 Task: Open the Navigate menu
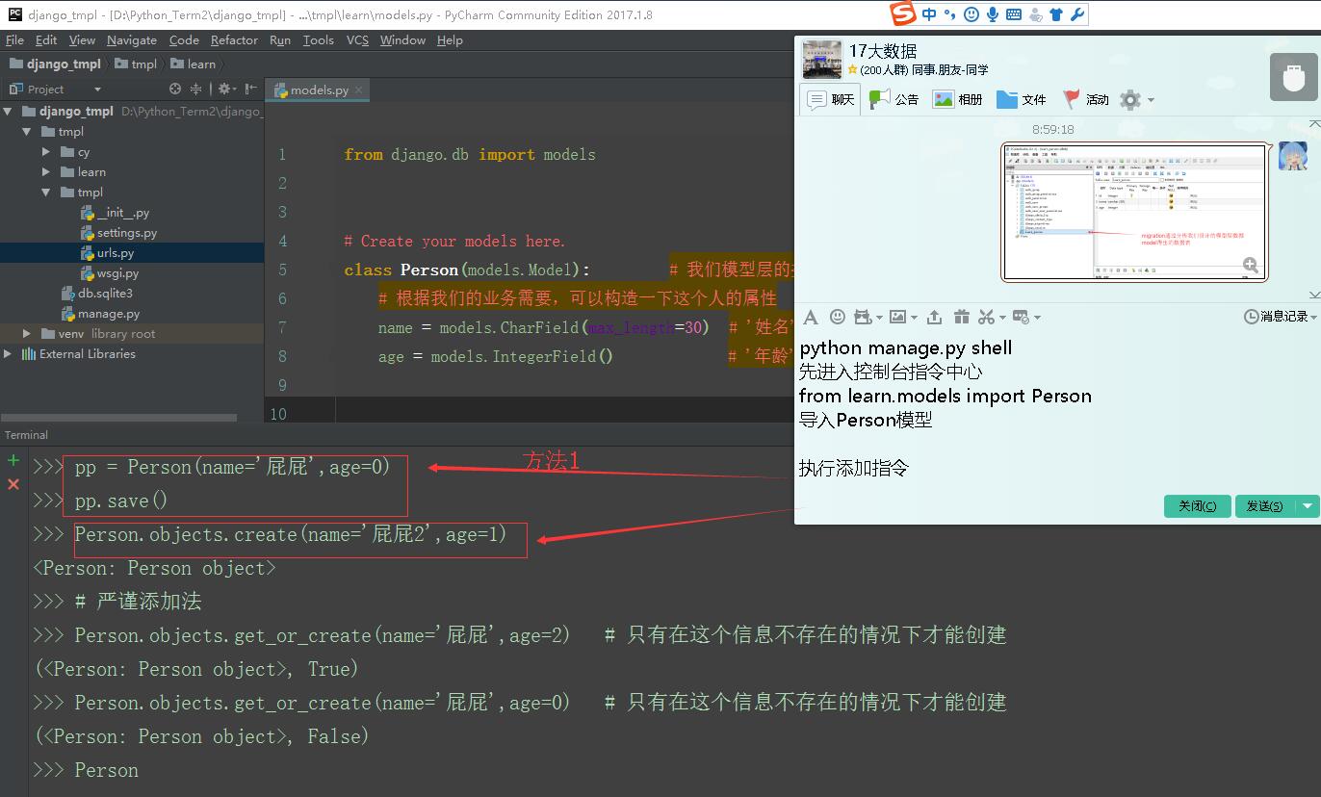click(x=131, y=40)
